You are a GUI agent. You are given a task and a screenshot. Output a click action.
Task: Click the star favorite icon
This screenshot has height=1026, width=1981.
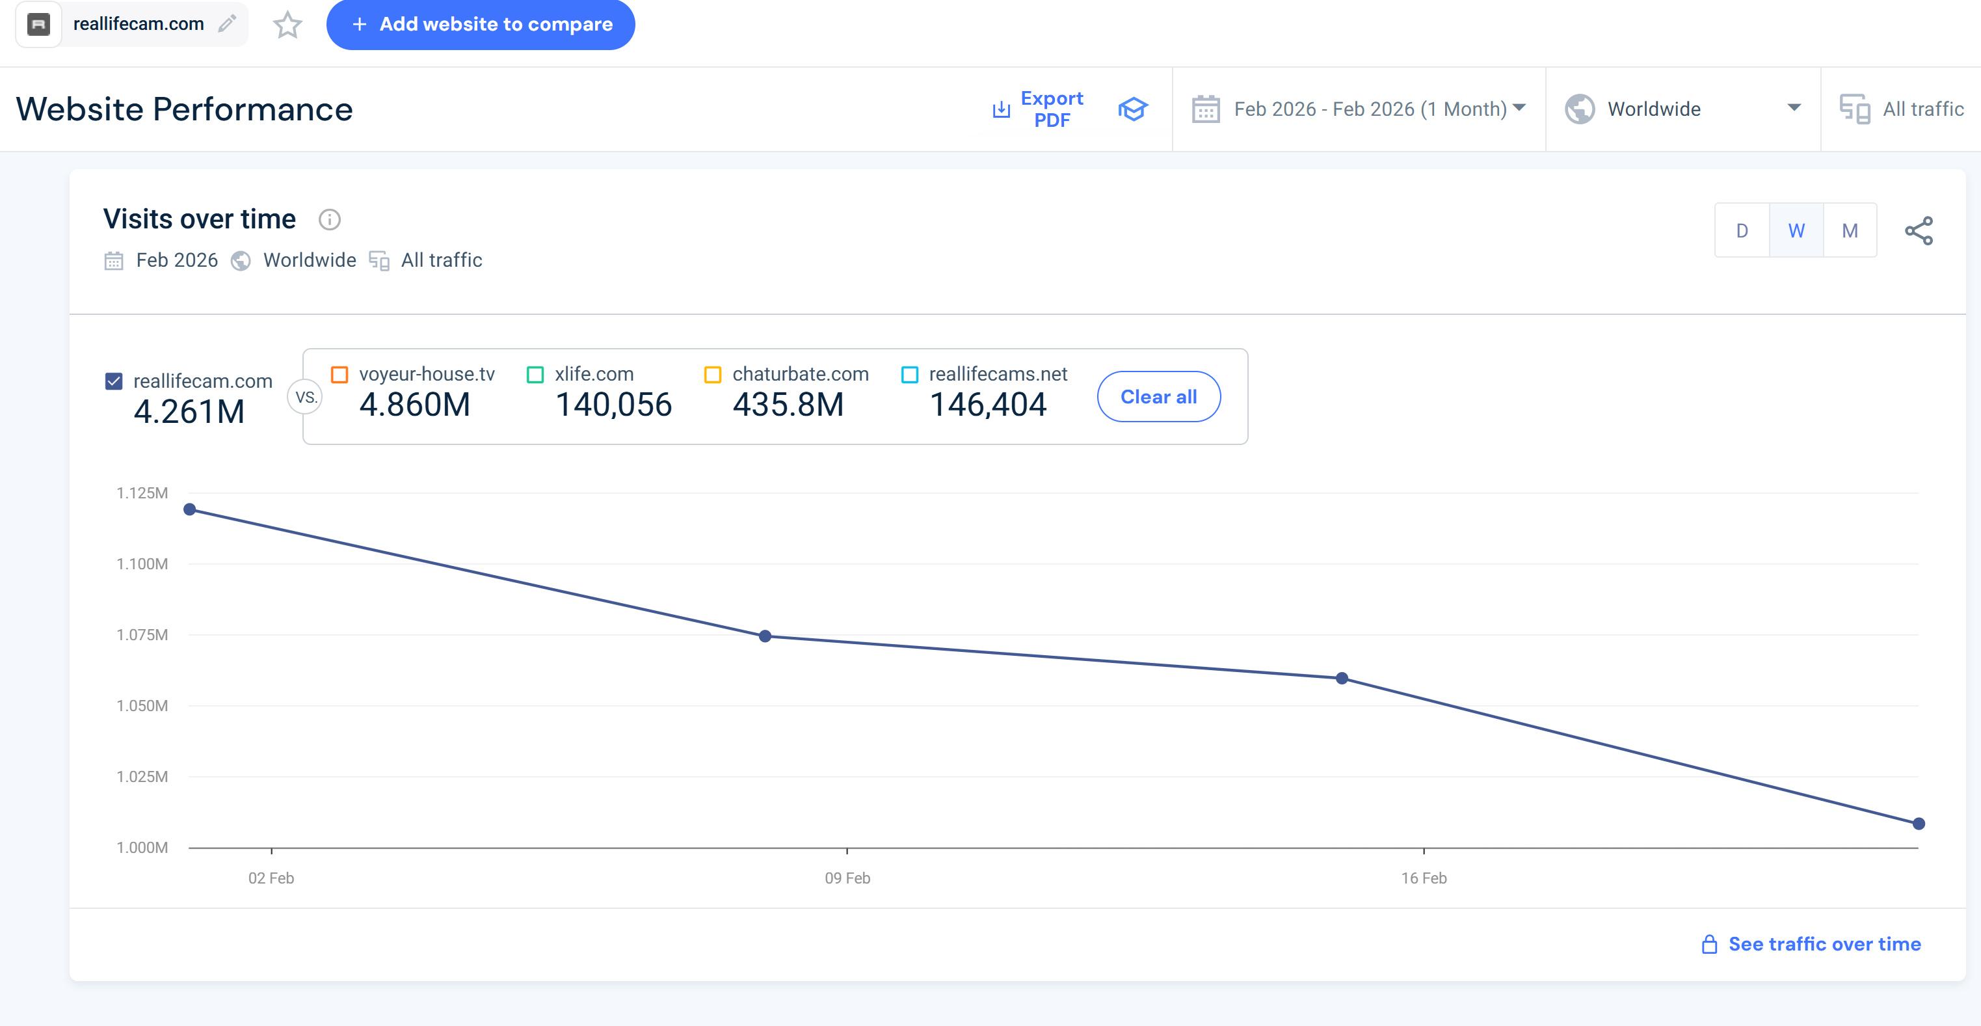point(287,25)
